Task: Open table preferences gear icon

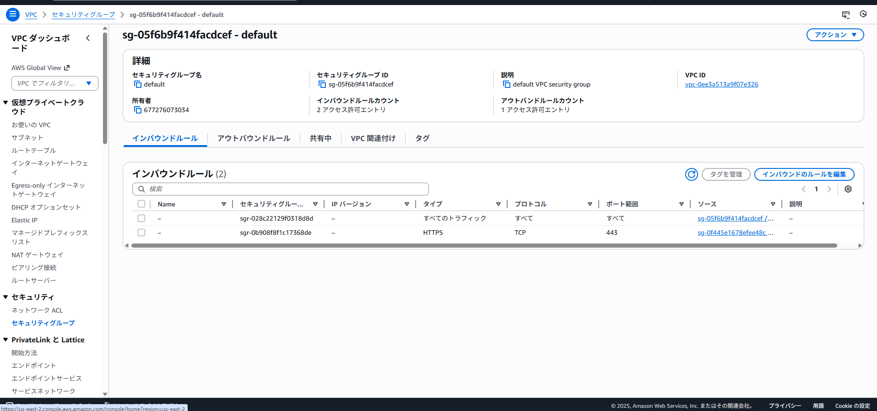Action: pyautogui.click(x=848, y=189)
